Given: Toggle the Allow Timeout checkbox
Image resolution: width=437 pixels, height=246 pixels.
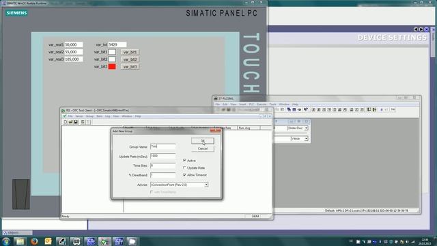Looking at the screenshot, I should click(184, 175).
